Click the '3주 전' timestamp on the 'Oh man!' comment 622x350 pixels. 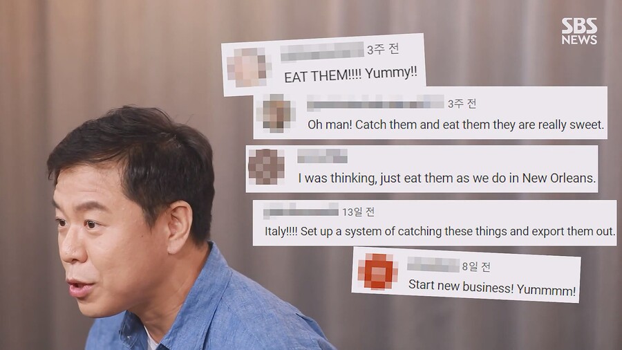coord(462,104)
